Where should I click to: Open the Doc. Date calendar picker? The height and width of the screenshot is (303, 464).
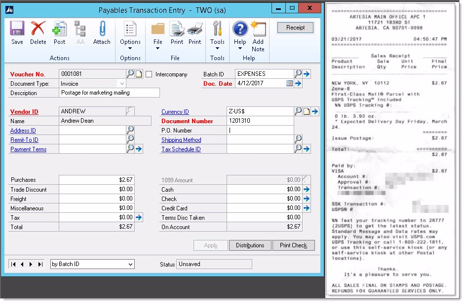coord(289,84)
